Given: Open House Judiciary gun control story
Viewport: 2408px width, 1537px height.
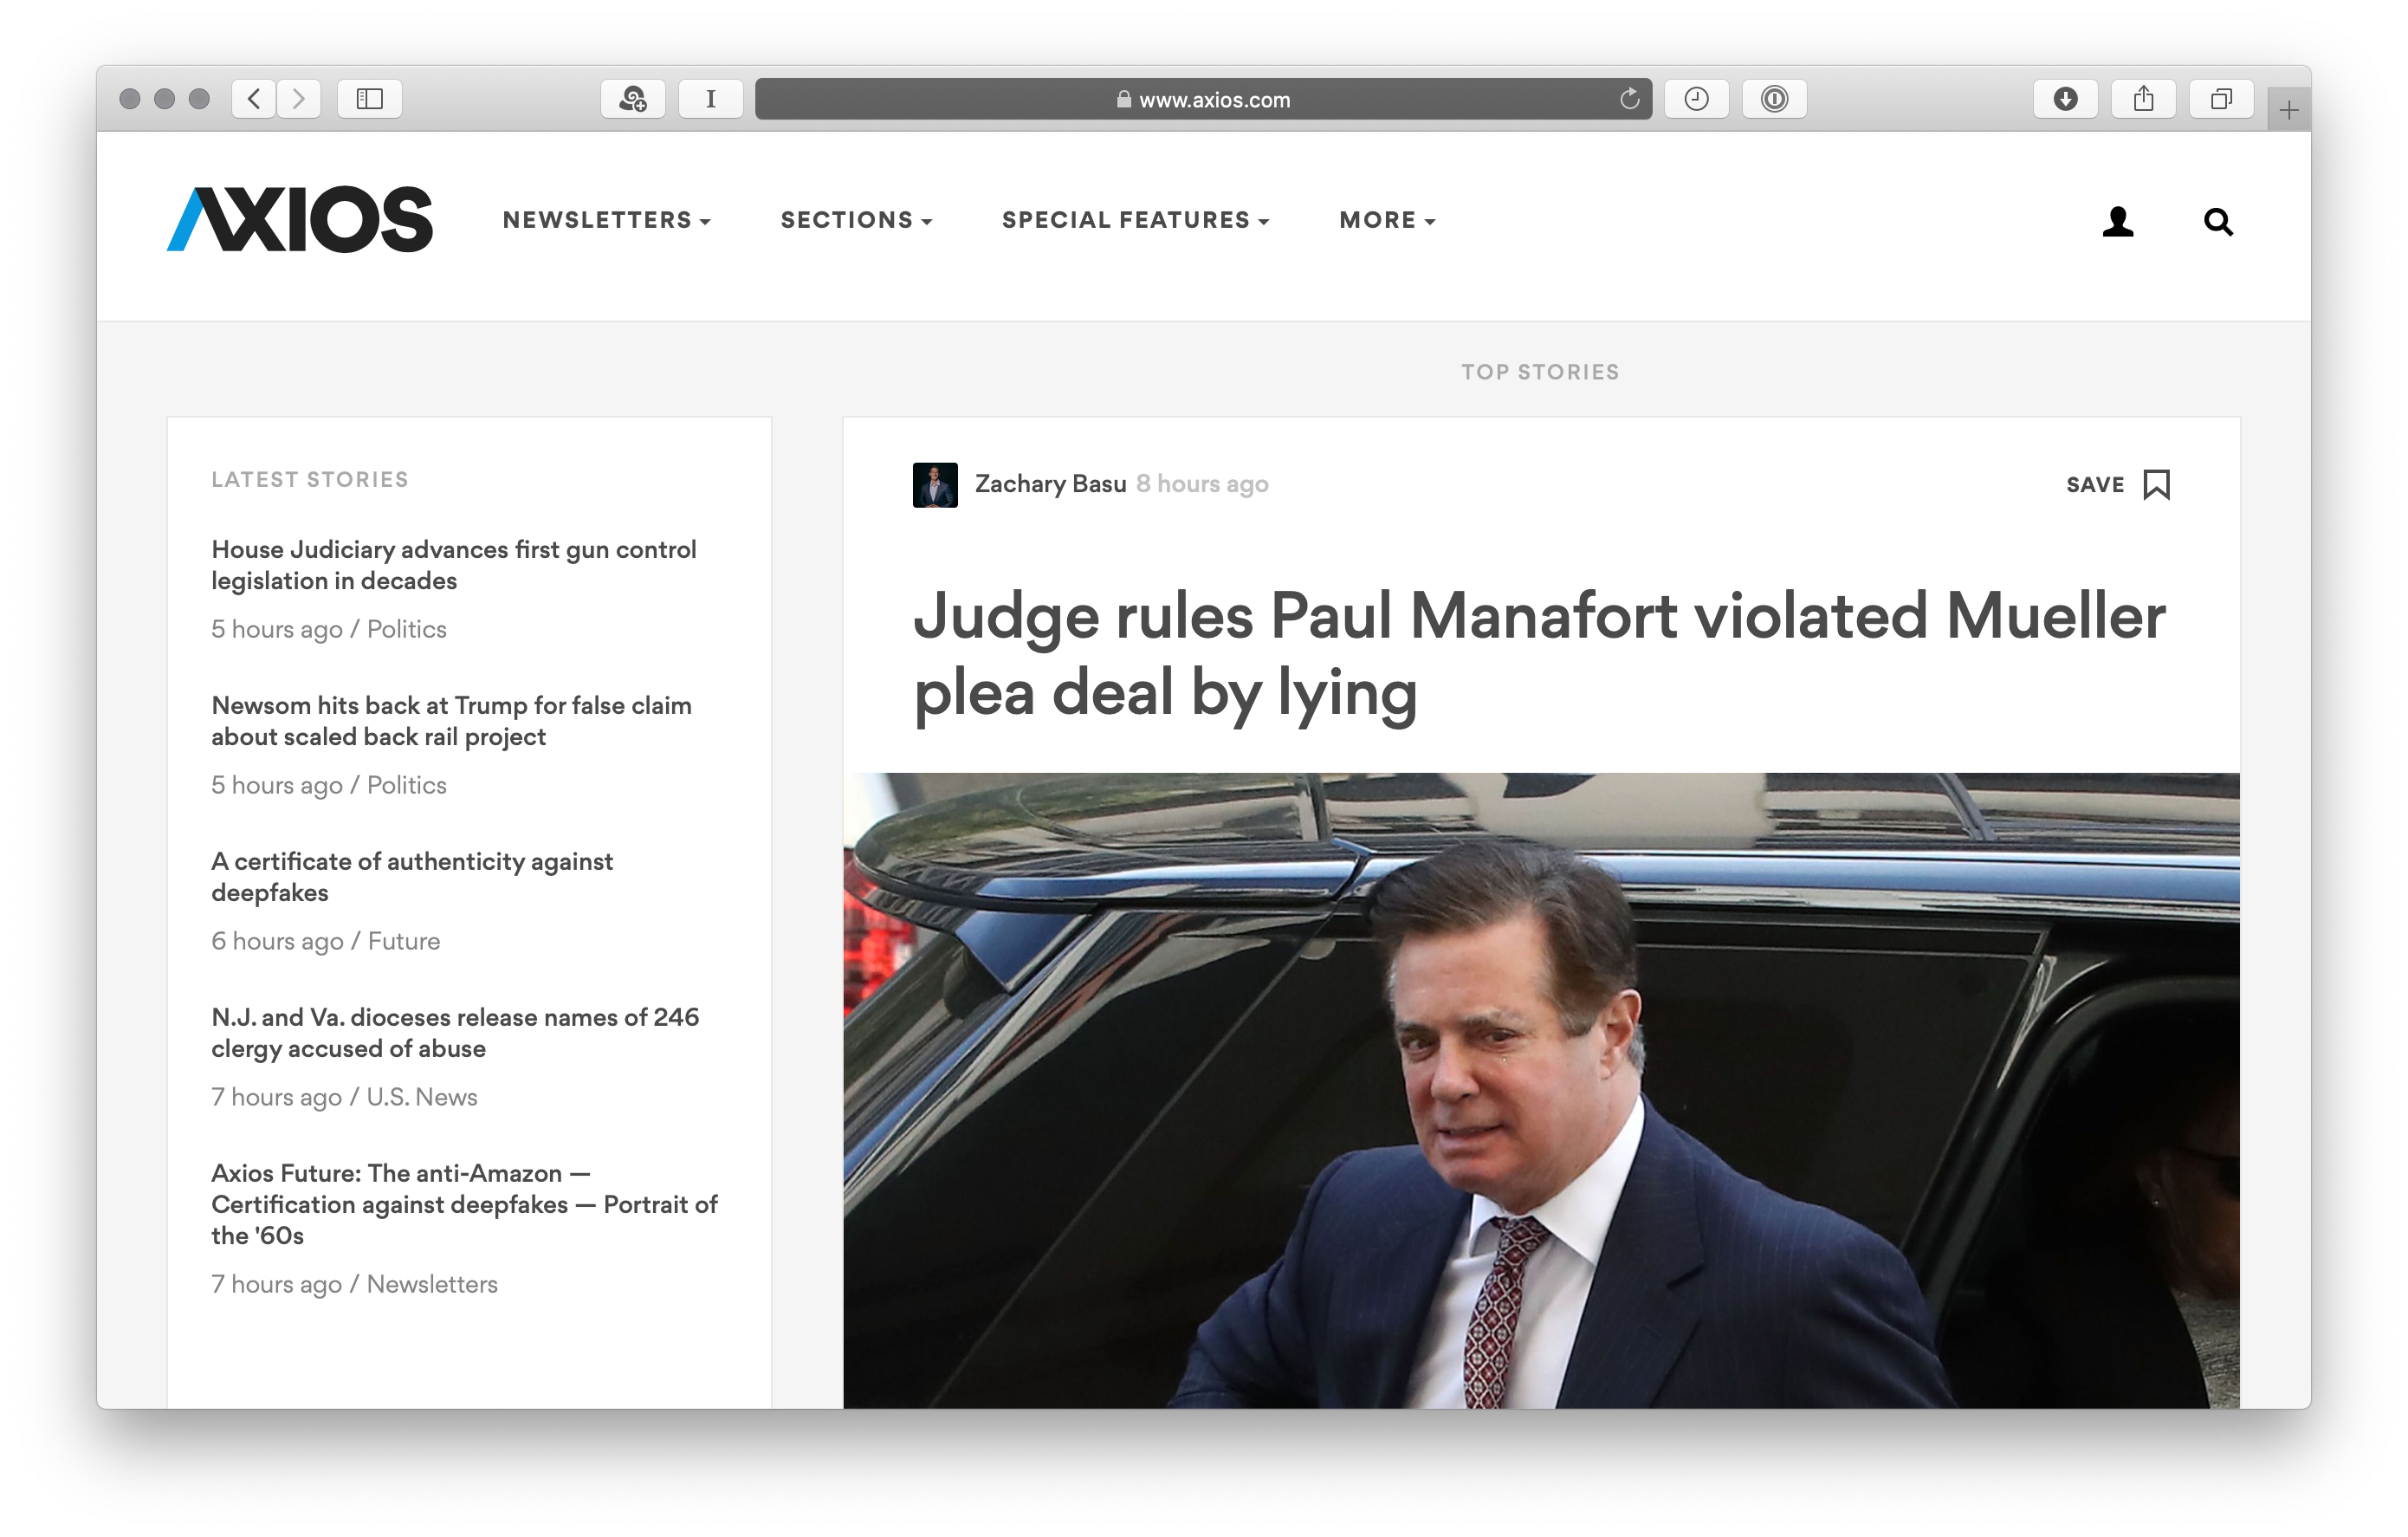Looking at the screenshot, I should [454, 565].
